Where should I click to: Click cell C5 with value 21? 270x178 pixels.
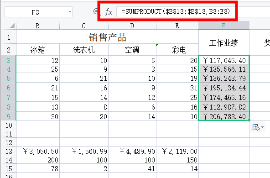pos(83,78)
